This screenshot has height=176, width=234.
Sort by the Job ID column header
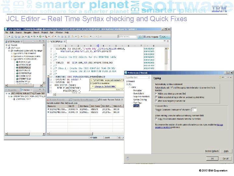(73, 106)
